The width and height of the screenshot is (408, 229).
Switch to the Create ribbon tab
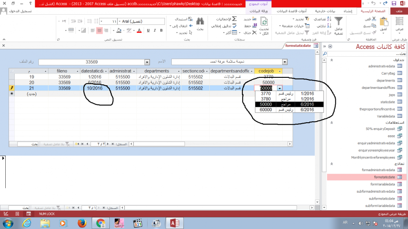click(x=348, y=11)
